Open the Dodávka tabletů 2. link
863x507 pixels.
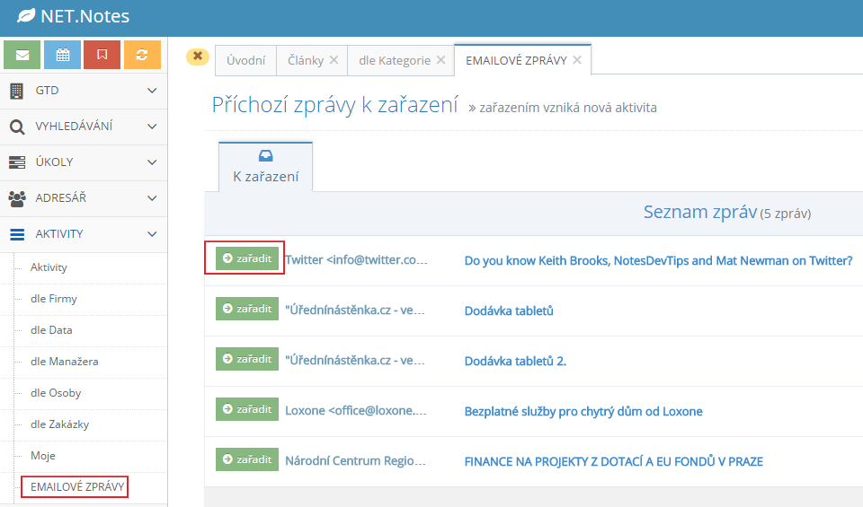click(515, 361)
